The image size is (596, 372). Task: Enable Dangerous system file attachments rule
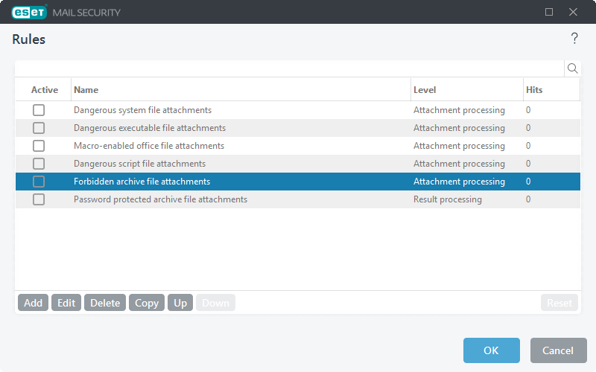(x=39, y=110)
